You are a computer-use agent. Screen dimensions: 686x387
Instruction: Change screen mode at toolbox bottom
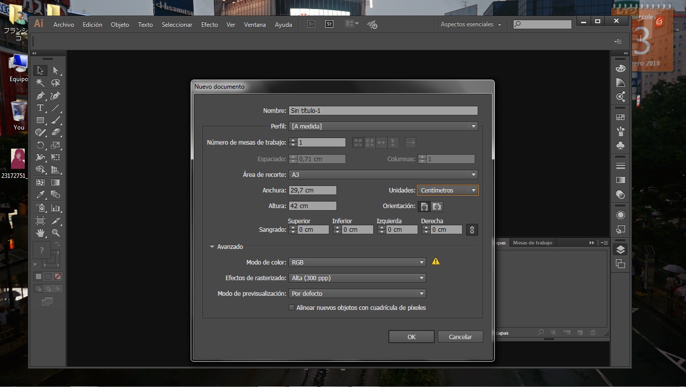(47, 301)
